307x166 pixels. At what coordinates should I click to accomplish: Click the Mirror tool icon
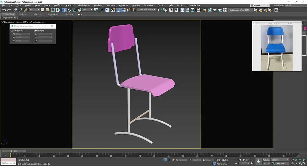159,10
